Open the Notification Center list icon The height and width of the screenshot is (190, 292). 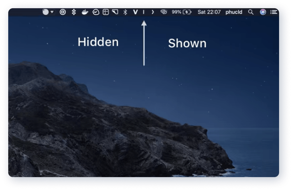coord(274,12)
